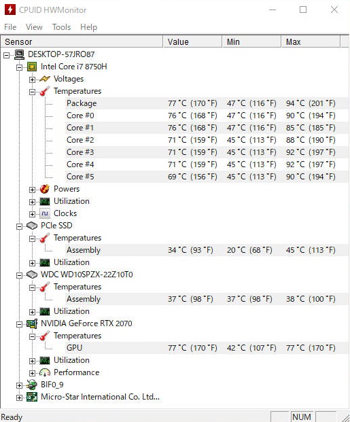The width and height of the screenshot is (350, 422).
Task: Click the Intel Core i7 8750H CPU icon
Action: click(x=32, y=67)
